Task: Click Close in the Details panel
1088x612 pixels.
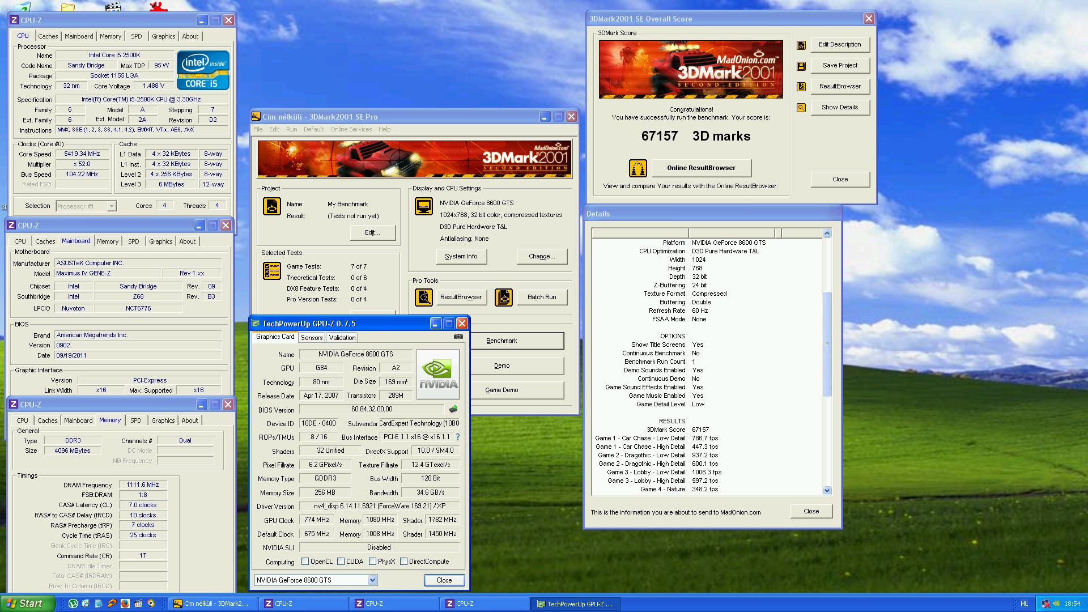Action: pyautogui.click(x=811, y=511)
